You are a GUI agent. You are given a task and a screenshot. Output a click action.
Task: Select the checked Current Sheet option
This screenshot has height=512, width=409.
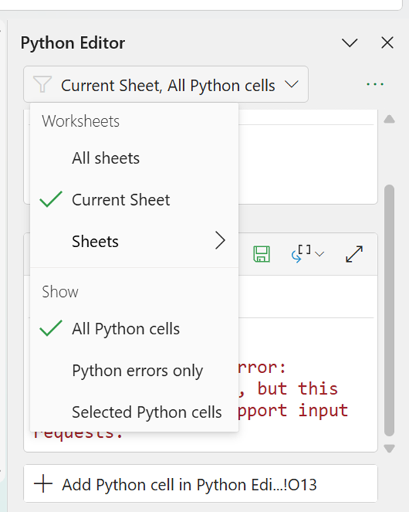[x=120, y=200]
